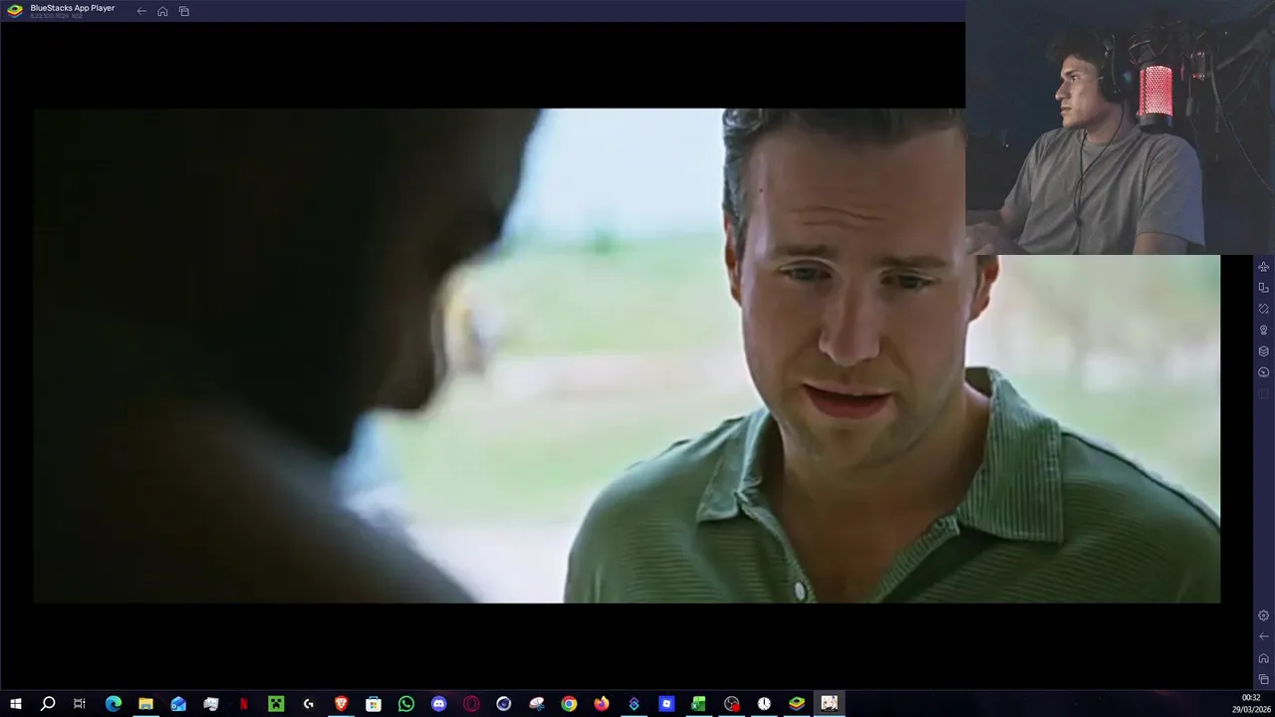Open Roblox from the taskbar
The image size is (1275, 717).
click(666, 704)
